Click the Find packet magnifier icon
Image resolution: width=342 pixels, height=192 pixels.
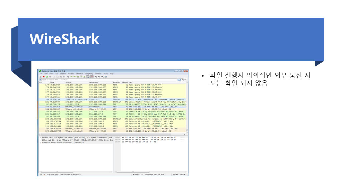pyautogui.click(x=68, y=77)
